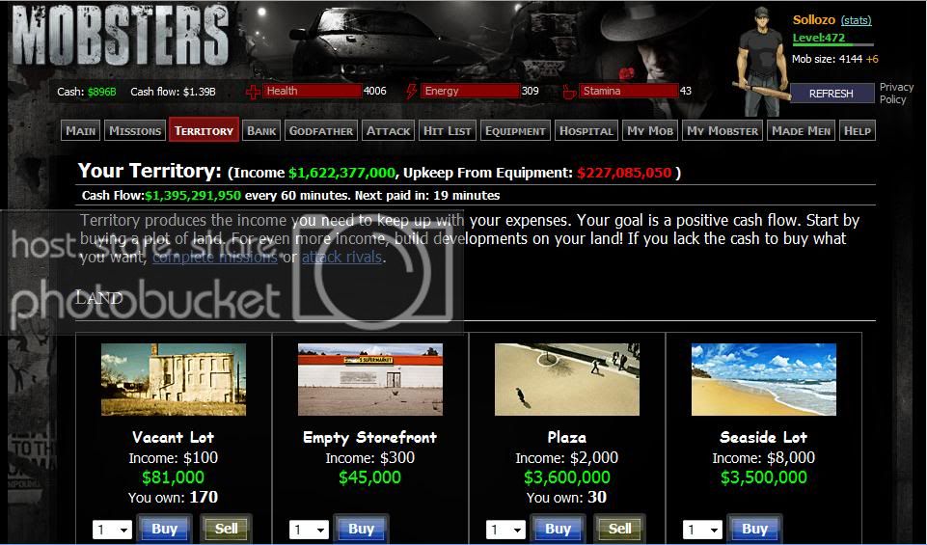Open the Plaza quantity dropdown
Viewport: 927px width, 545px height.
click(x=505, y=530)
